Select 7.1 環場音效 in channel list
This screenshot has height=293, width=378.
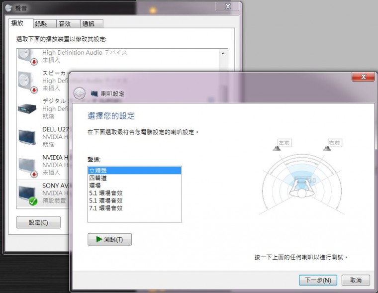134,208
